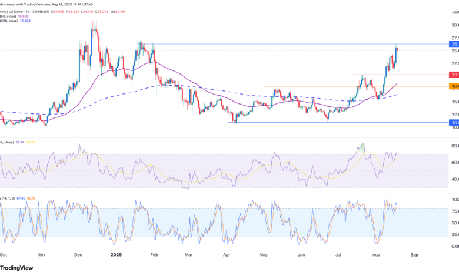Click the Sep label on the time axis
This screenshot has height=276, width=459.
tap(414, 256)
